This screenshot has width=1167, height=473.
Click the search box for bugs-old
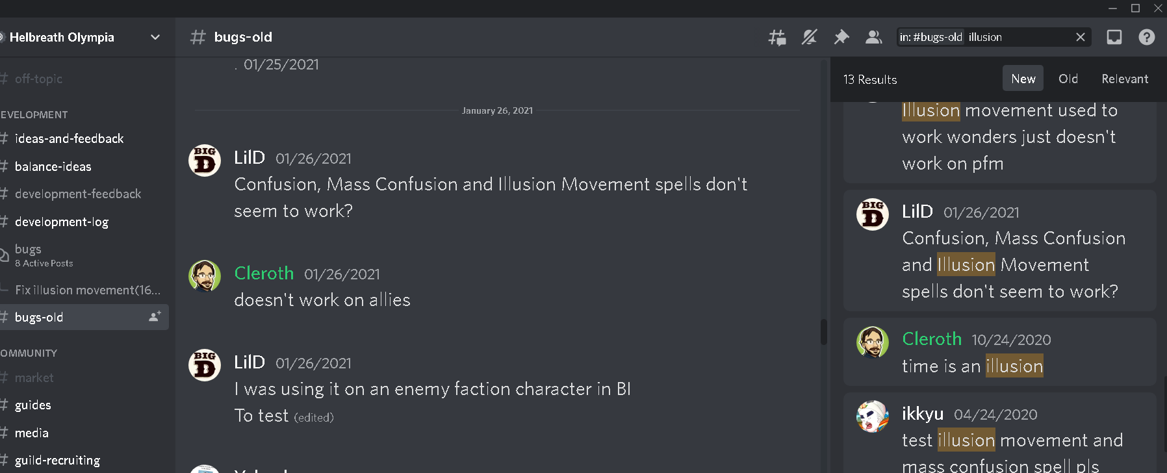984,38
